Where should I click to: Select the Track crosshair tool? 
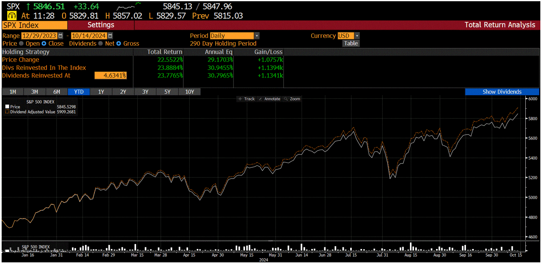[x=249, y=99]
